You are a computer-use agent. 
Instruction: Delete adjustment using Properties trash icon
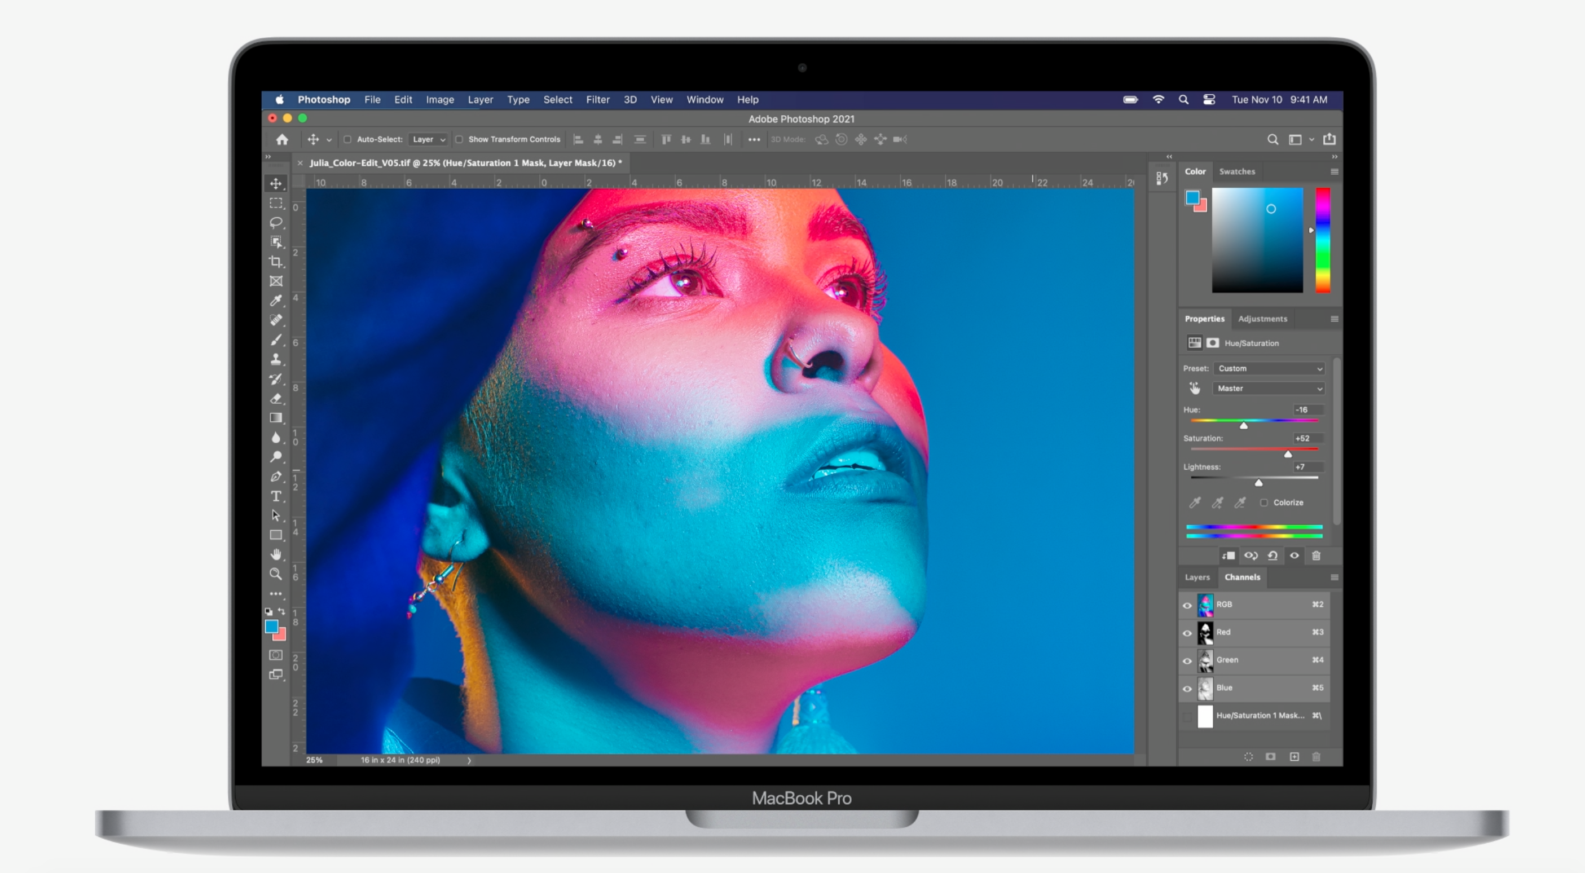coord(1315,555)
